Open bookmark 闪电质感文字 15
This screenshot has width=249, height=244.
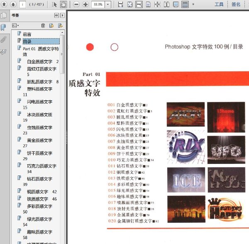37,105
